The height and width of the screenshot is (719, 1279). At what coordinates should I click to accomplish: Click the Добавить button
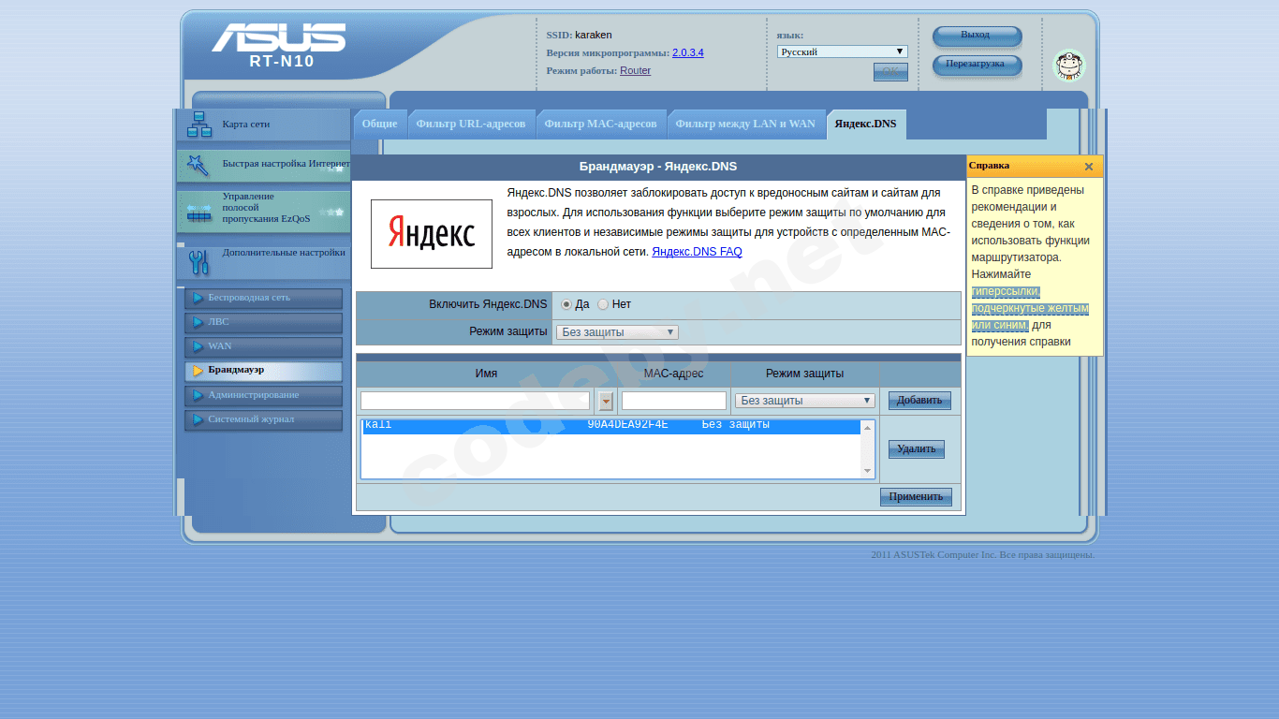(x=919, y=401)
